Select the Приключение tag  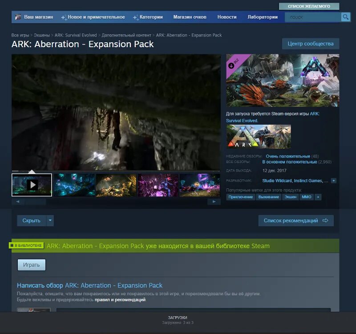[x=240, y=197]
